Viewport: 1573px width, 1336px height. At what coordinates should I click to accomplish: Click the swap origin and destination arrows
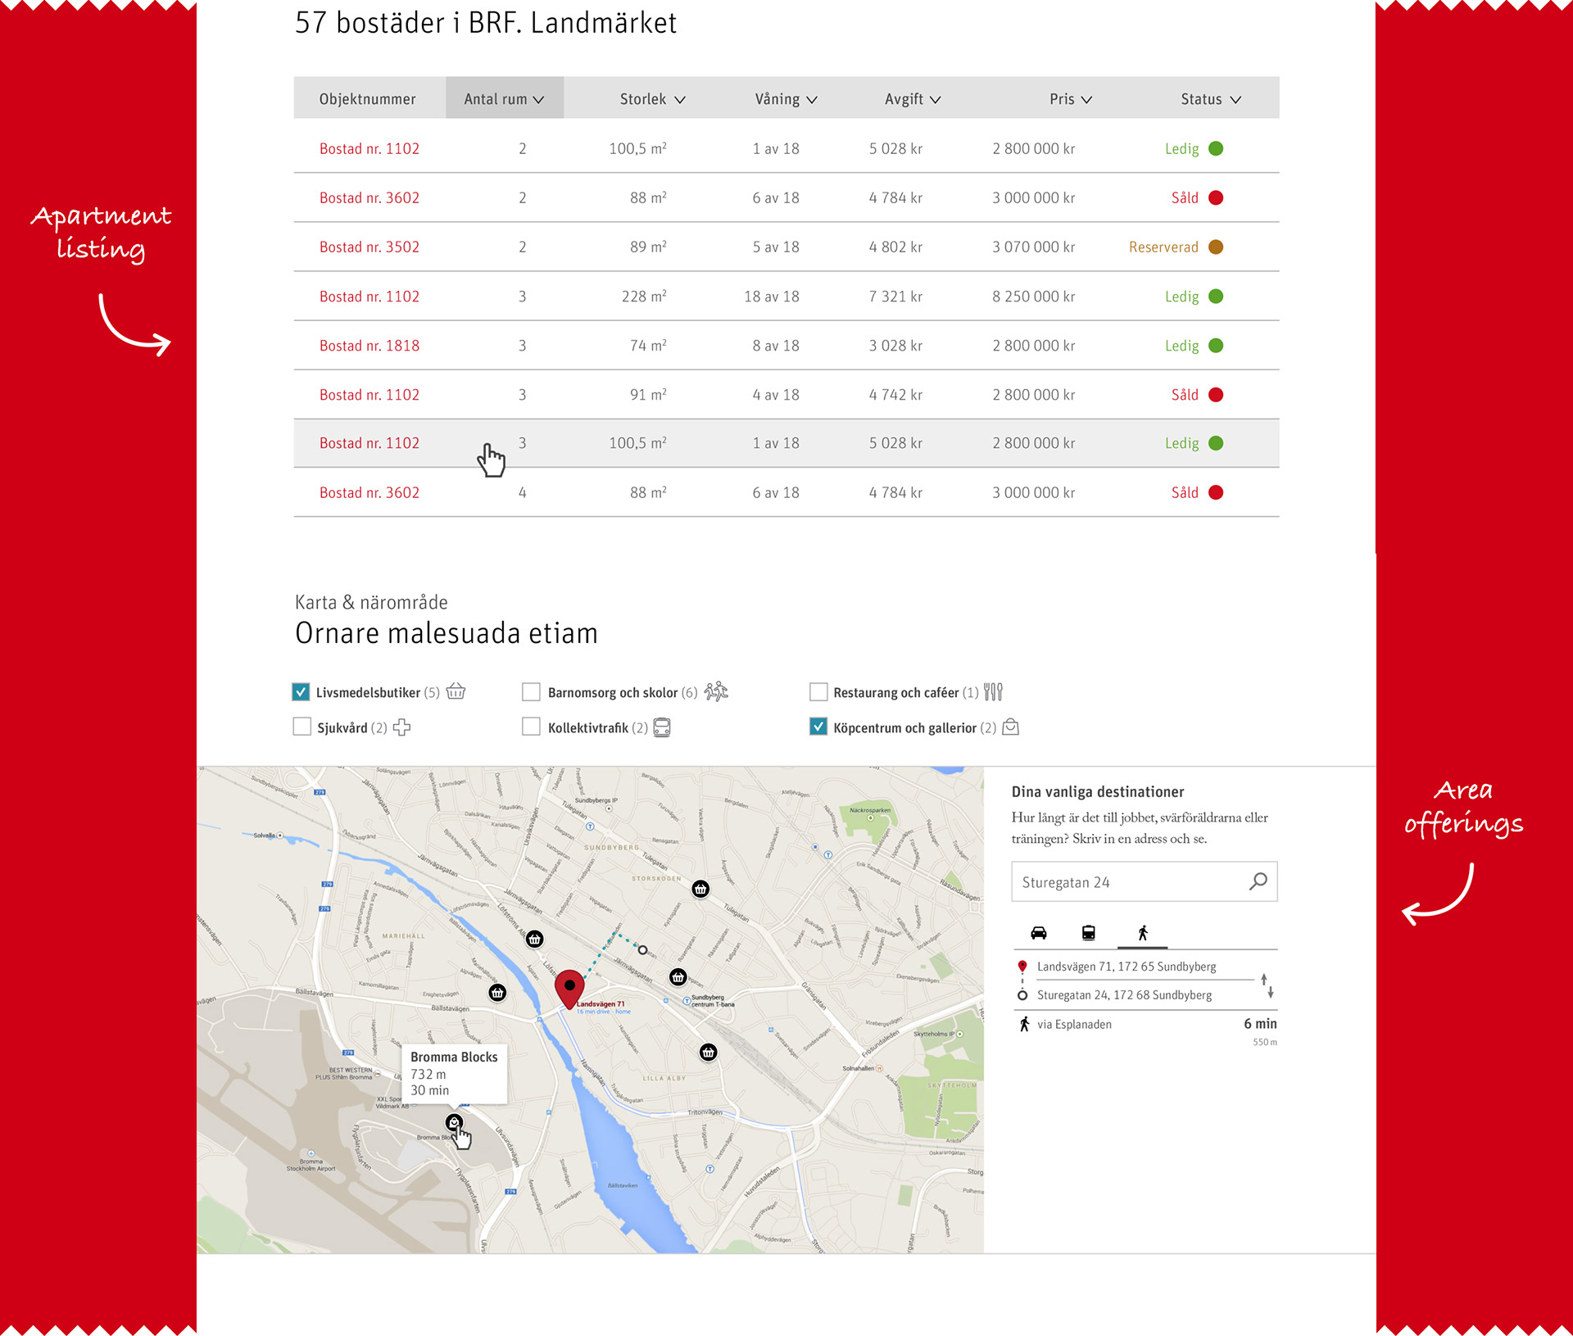tap(1267, 985)
